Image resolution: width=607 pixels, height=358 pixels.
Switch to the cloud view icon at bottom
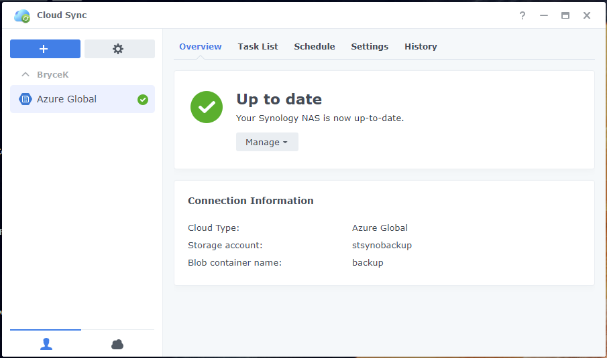tap(117, 344)
